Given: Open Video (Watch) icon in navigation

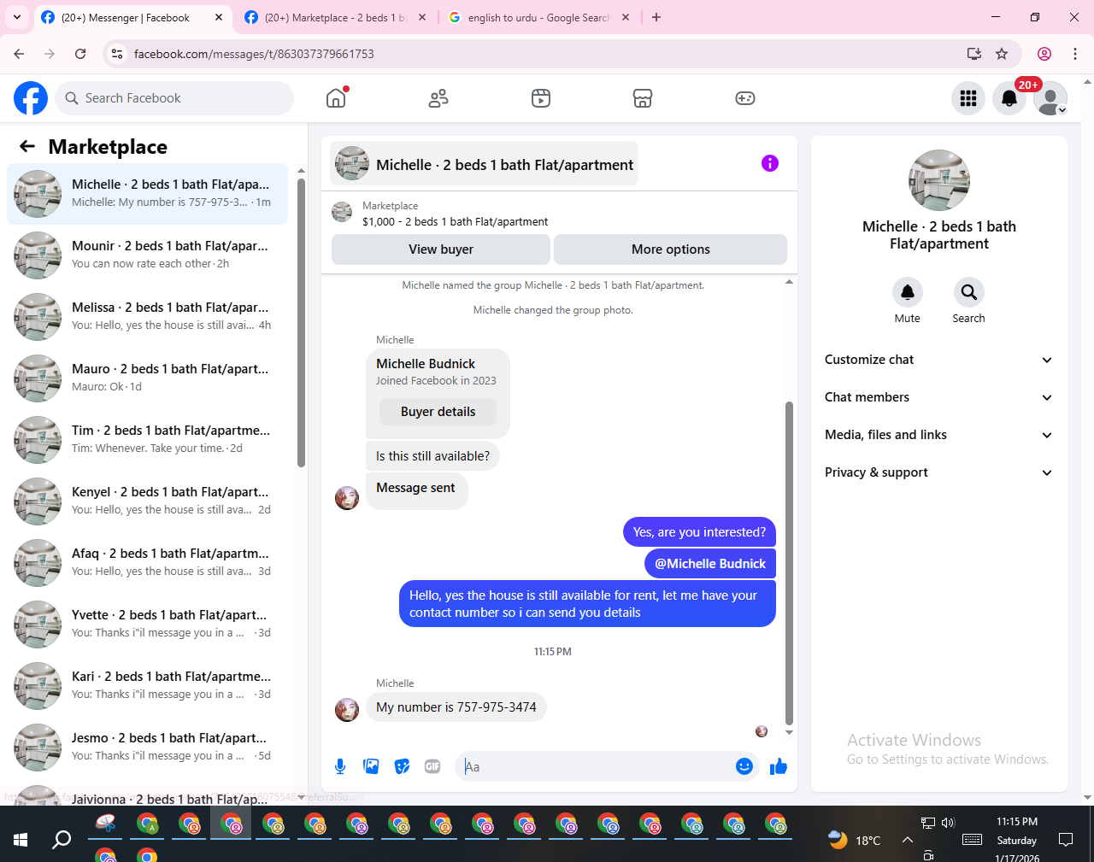Looking at the screenshot, I should [x=541, y=98].
